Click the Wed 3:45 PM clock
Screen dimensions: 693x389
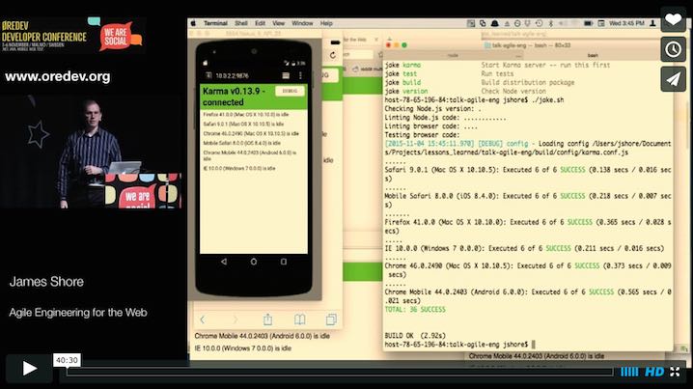pyautogui.click(x=626, y=23)
